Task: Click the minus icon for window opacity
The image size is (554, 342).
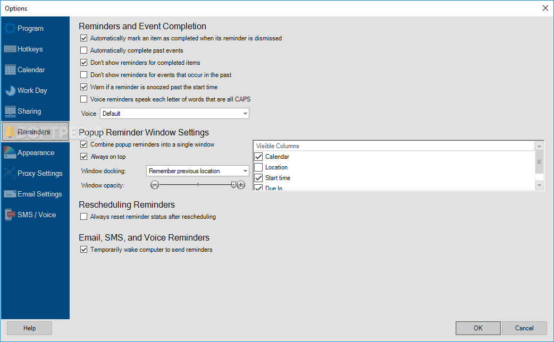Action: 154,185
